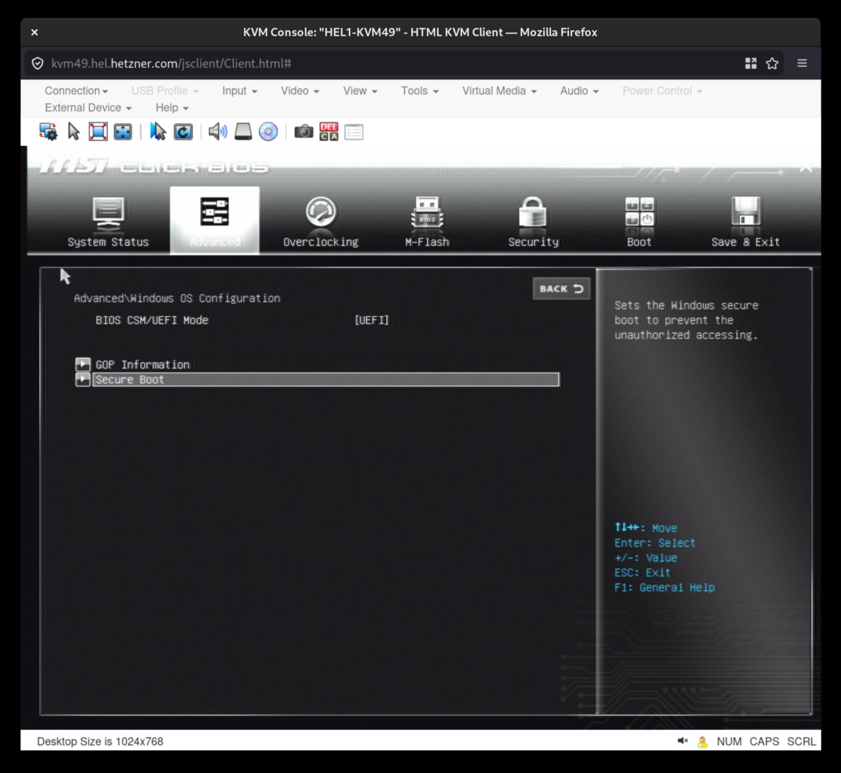This screenshot has width=841, height=773.
Task: Change the BIOS CSM/UEFI Mode setting
Action: pos(370,320)
